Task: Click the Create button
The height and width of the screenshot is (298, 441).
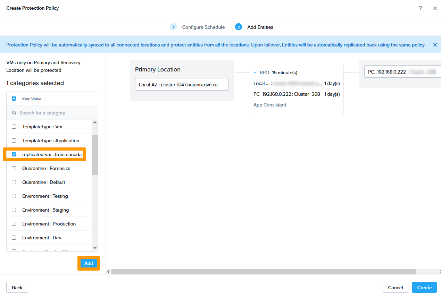Action: (x=424, y=287)
